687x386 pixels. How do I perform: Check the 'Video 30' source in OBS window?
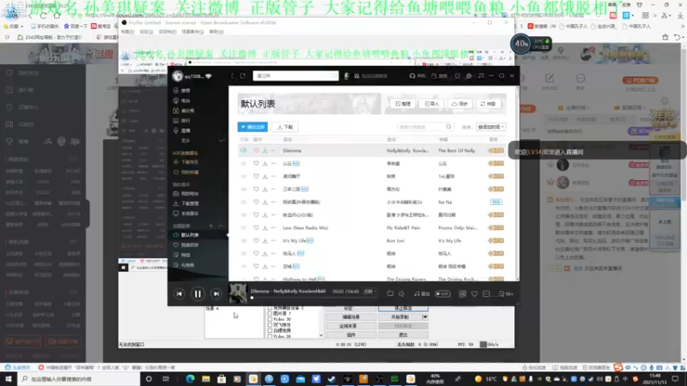pyautogui.click(x=270, y=319)
